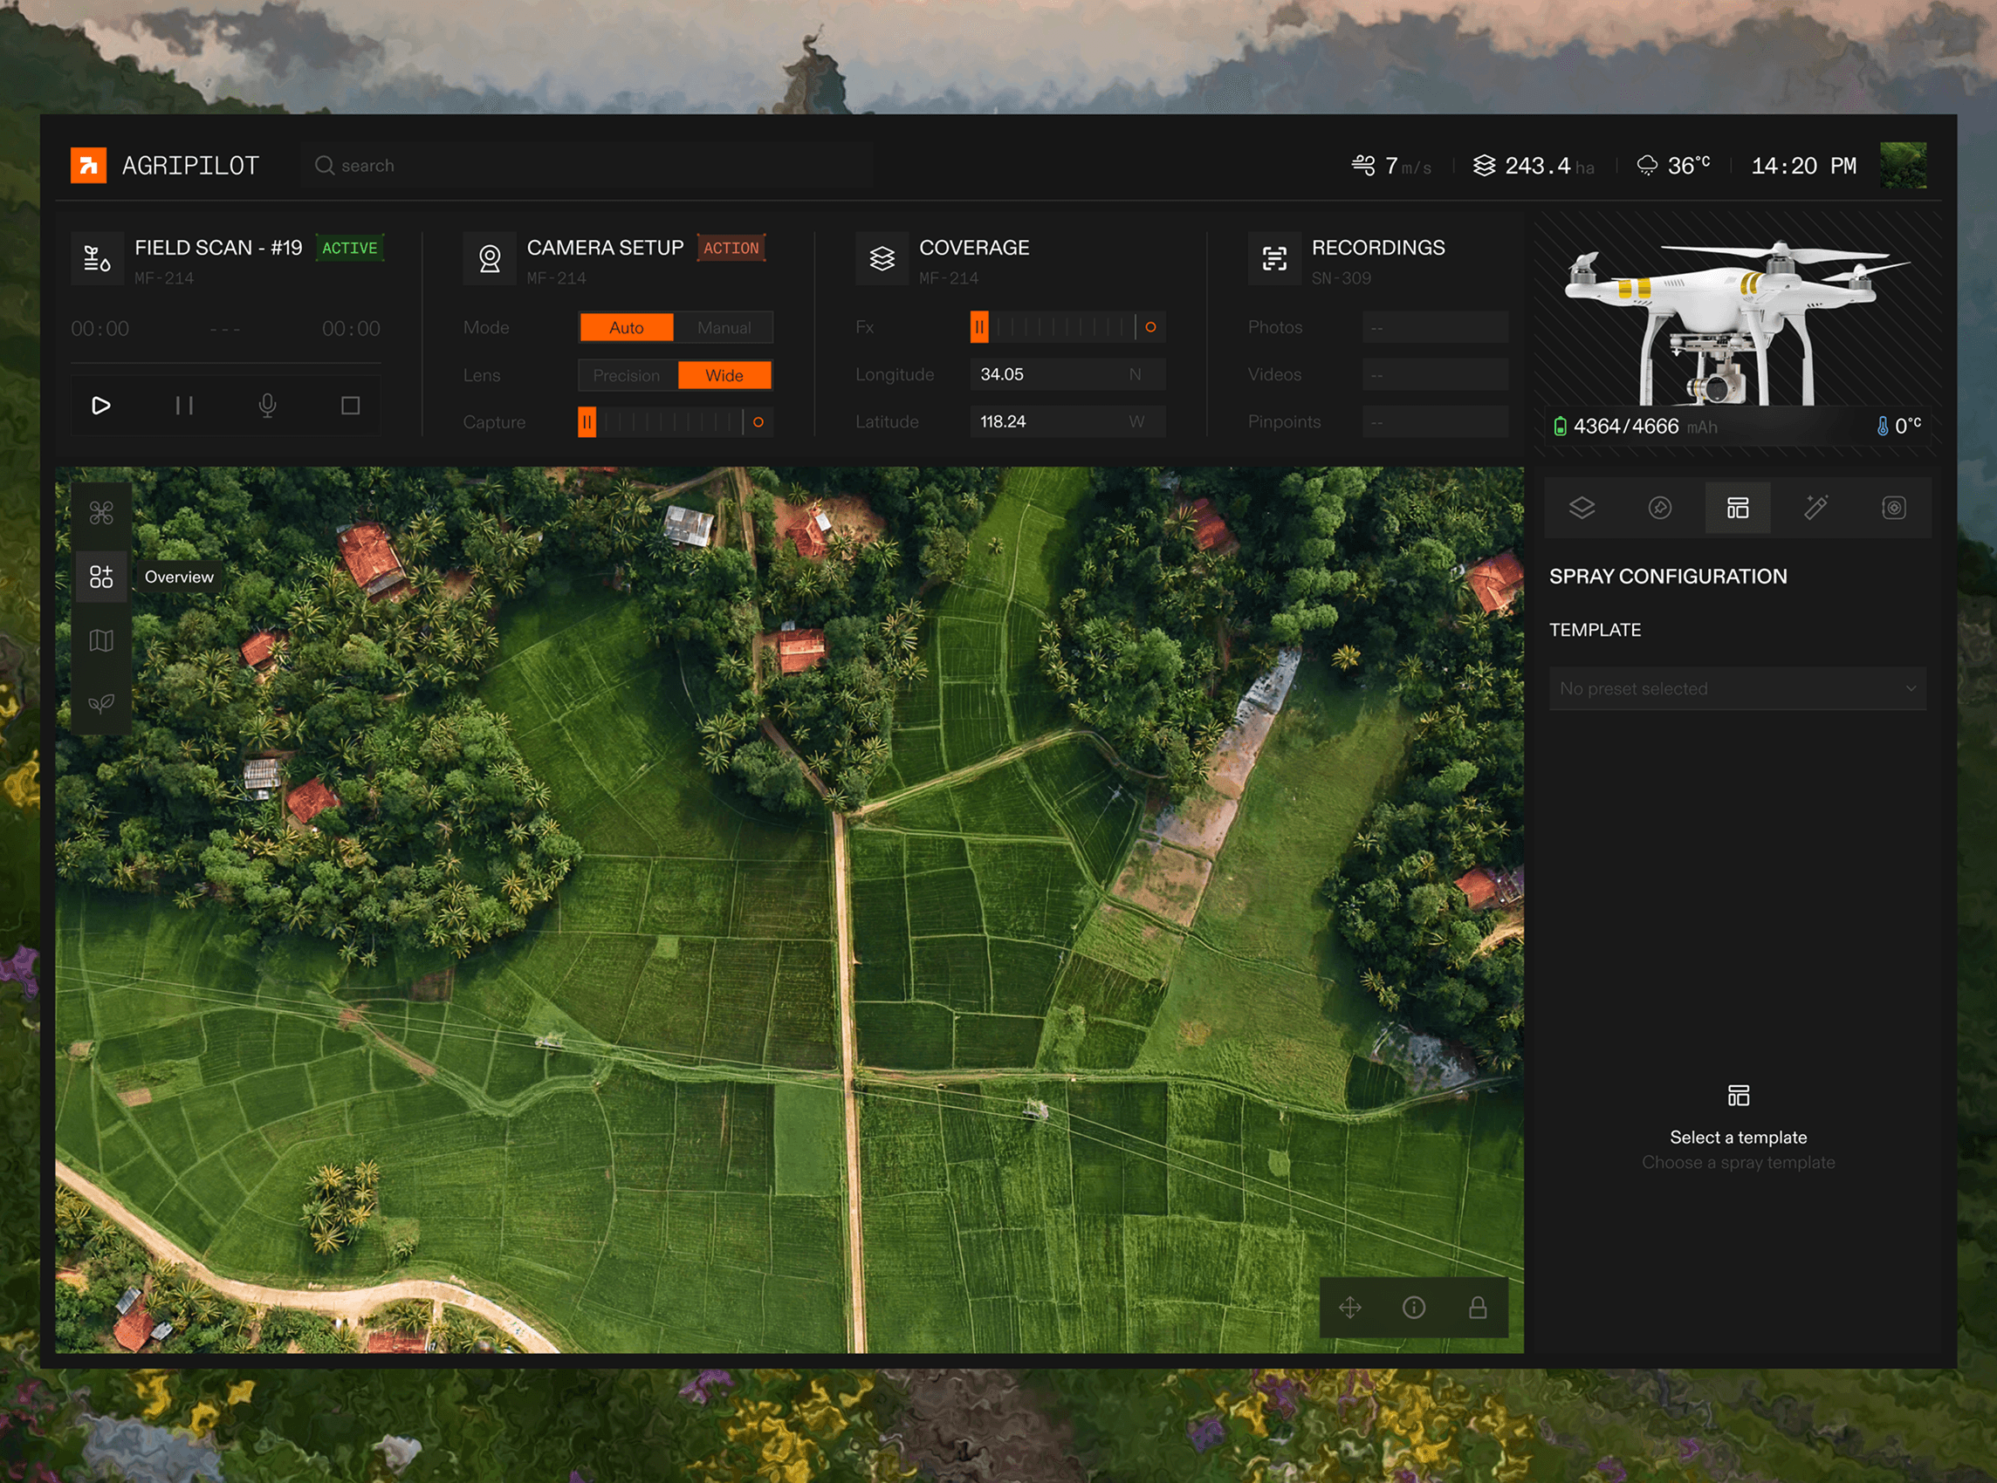The height and width of the screenshot is (1483, 1997).
Task: Click the lock icon on map
Action: [1477, 1307]
